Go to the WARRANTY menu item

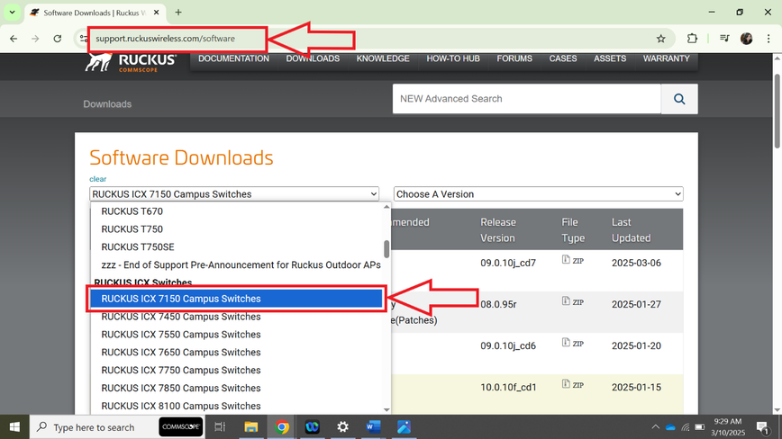tap(666, 58)
